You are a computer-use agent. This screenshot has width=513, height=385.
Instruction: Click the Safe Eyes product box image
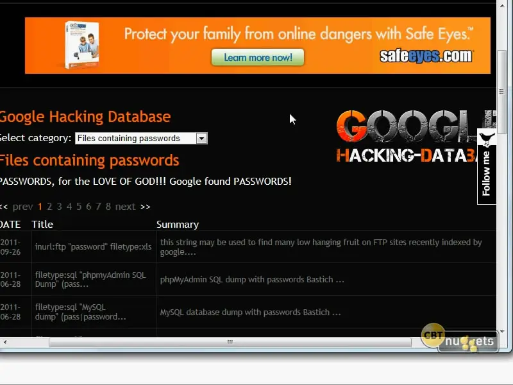(82, 45)
